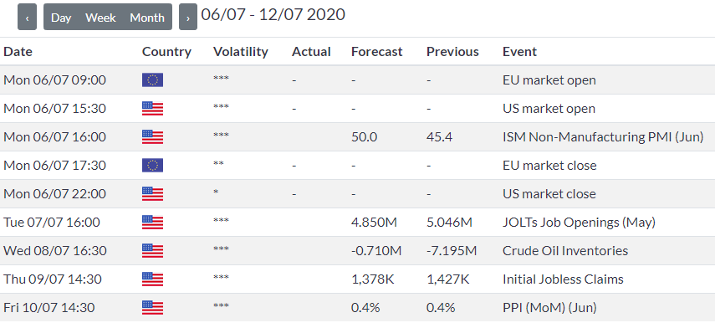Sort by Volatility column header

(241, 52)
